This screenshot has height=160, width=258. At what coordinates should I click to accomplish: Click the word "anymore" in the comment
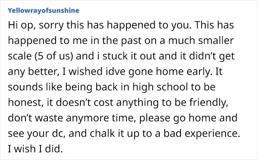(x=87, y=118)
